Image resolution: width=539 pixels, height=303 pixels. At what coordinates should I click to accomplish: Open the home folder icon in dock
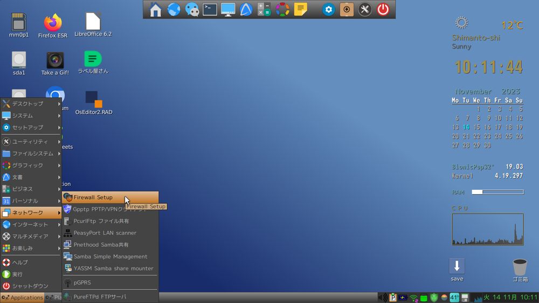155,9
